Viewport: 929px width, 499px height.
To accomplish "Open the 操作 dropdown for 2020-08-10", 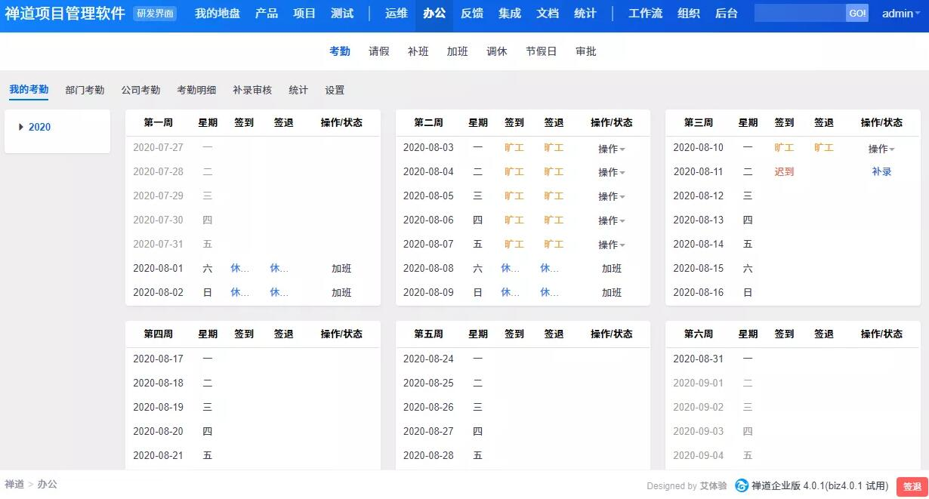I will pos(881,148).
